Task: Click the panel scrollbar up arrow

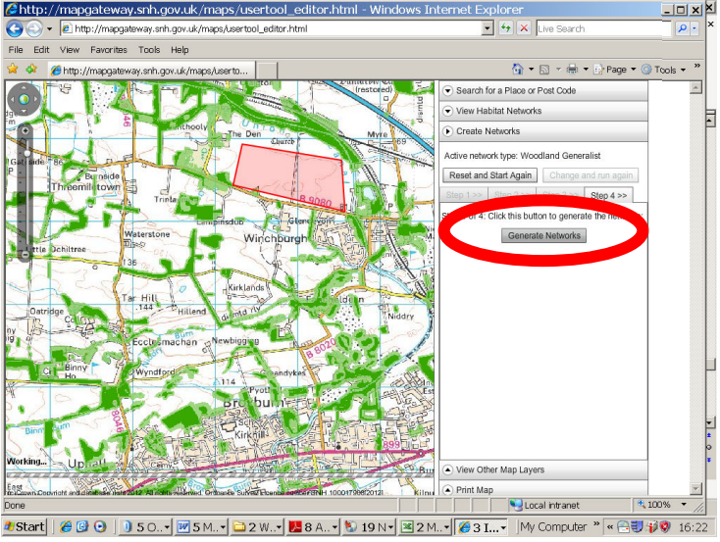Action: point(696,87)
